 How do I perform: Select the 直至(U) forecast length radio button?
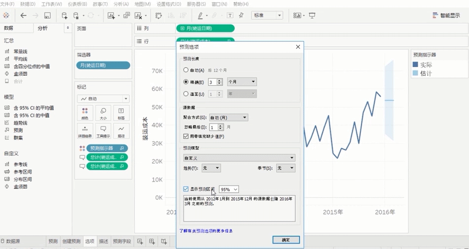186,93
